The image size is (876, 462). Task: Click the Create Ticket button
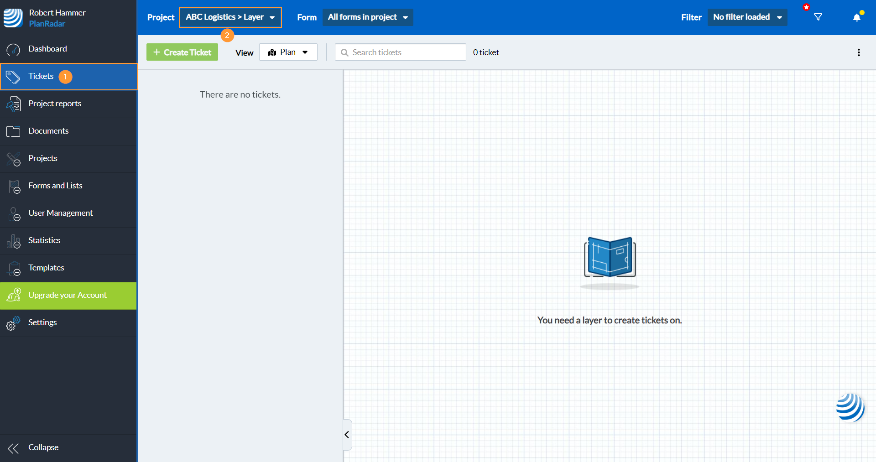tap(182, 52)
